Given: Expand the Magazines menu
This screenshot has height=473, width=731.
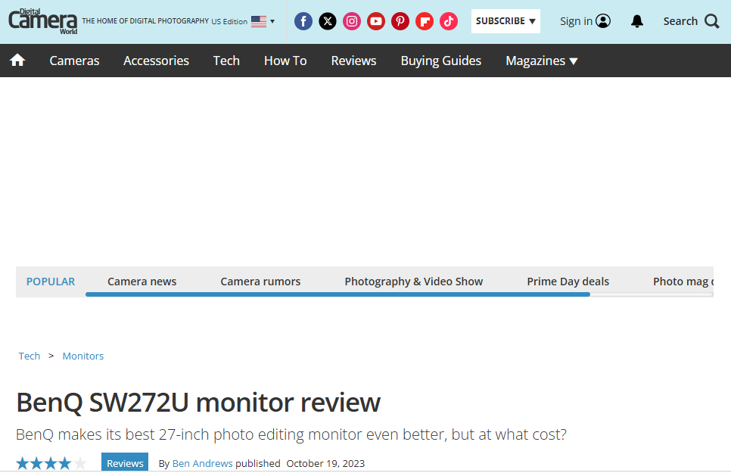Looking at the screenshot, I should point(541,61).
